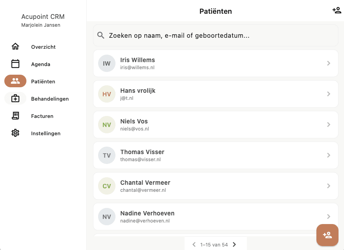344x250 pixels.
Task: Open the Behandelingen medical kit icon
Action: 15,98
